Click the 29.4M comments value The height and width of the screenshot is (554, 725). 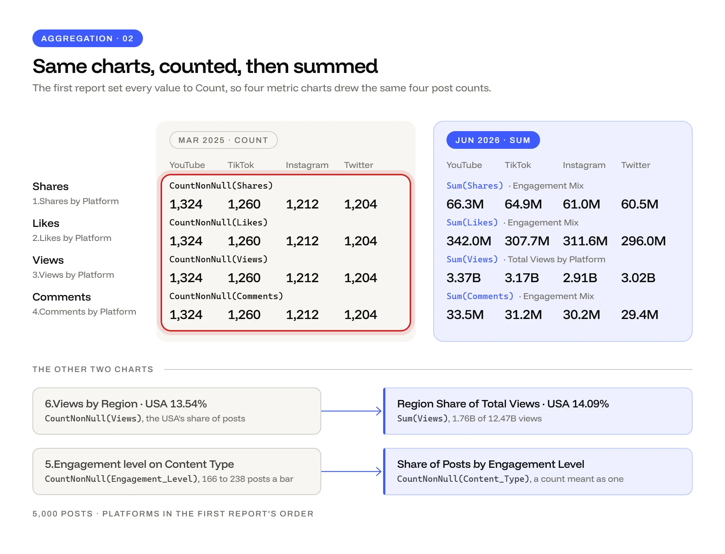640,315
